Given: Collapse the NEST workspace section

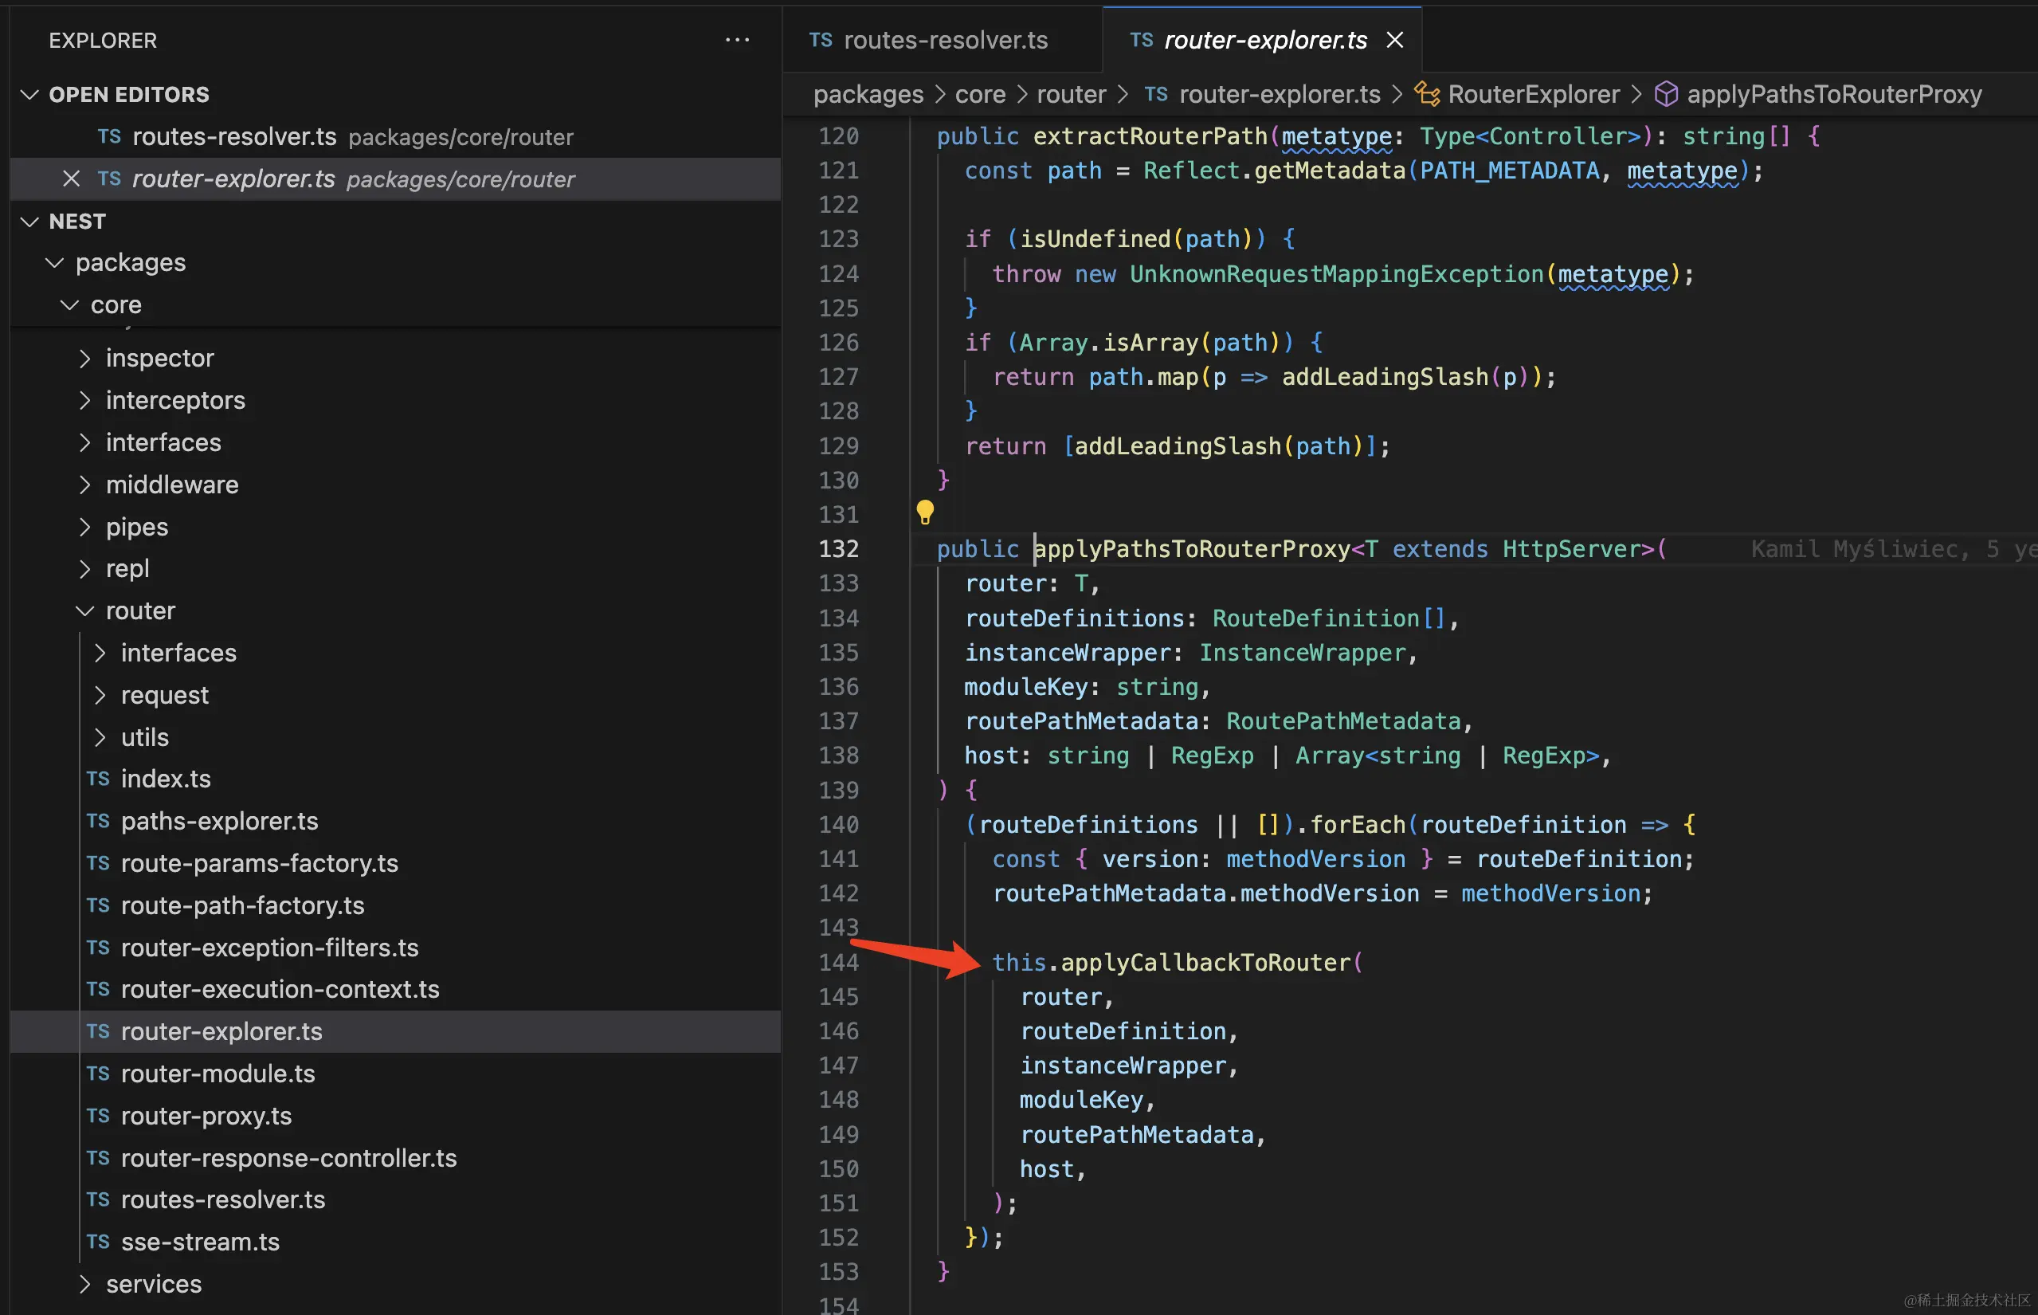Looking at the screenshot, I should [x=29, y=222].
